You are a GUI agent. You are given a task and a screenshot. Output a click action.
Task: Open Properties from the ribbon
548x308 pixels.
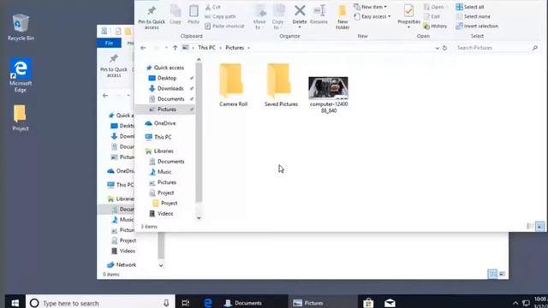coord(408,15)
